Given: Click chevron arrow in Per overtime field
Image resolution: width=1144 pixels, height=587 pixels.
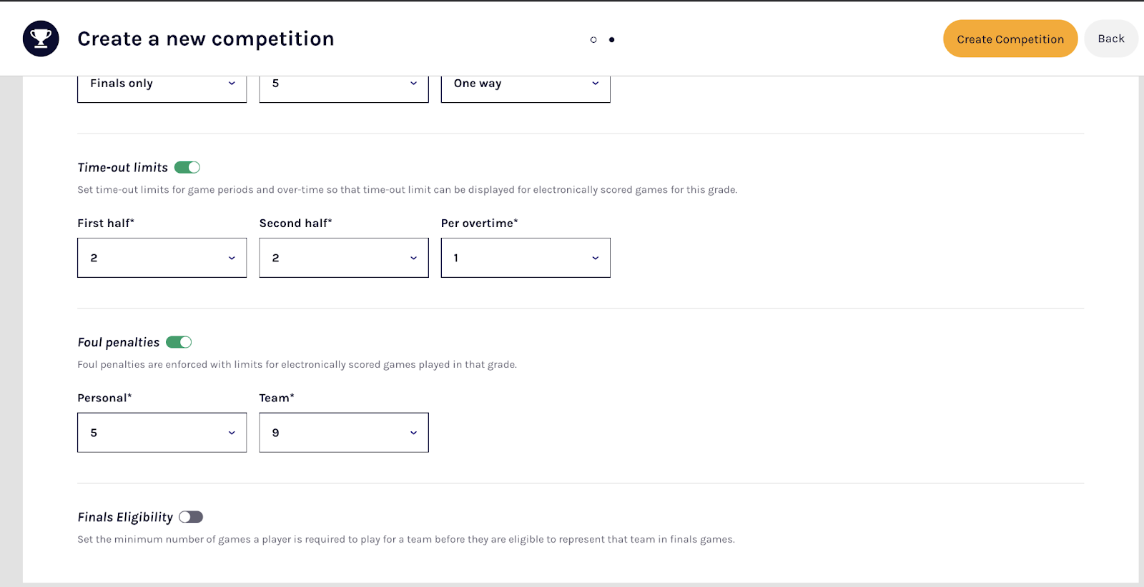Looking at the screenshot, I should point(595,258).
